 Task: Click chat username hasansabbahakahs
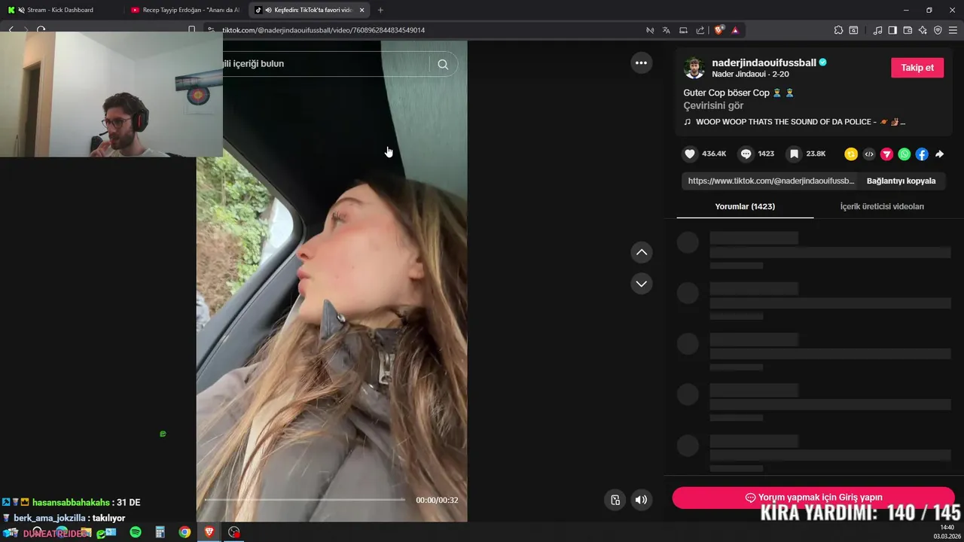pyautogui.click(x=71, y=502)
